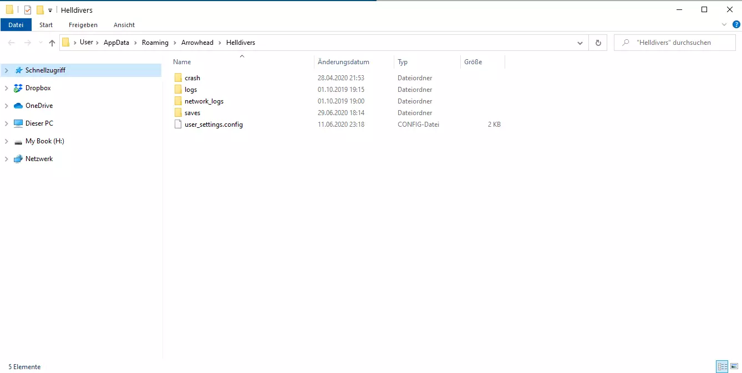Click the 2 KB size value
The height and width of the screenshot is (373, 742).
tap(494, 125)
